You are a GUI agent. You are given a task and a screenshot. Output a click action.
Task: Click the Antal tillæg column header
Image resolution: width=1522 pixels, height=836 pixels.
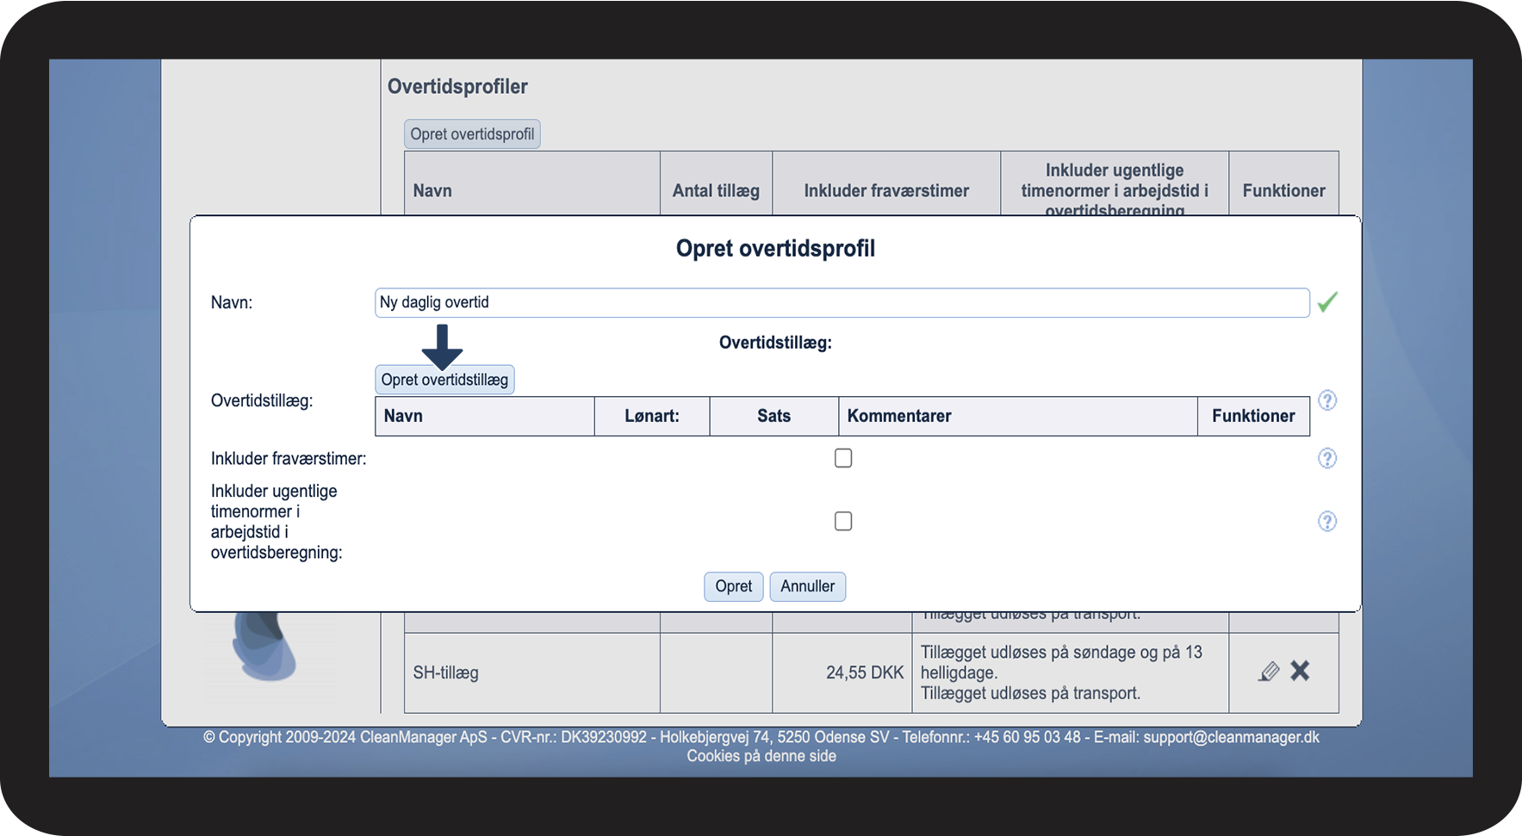coord(716,191)
